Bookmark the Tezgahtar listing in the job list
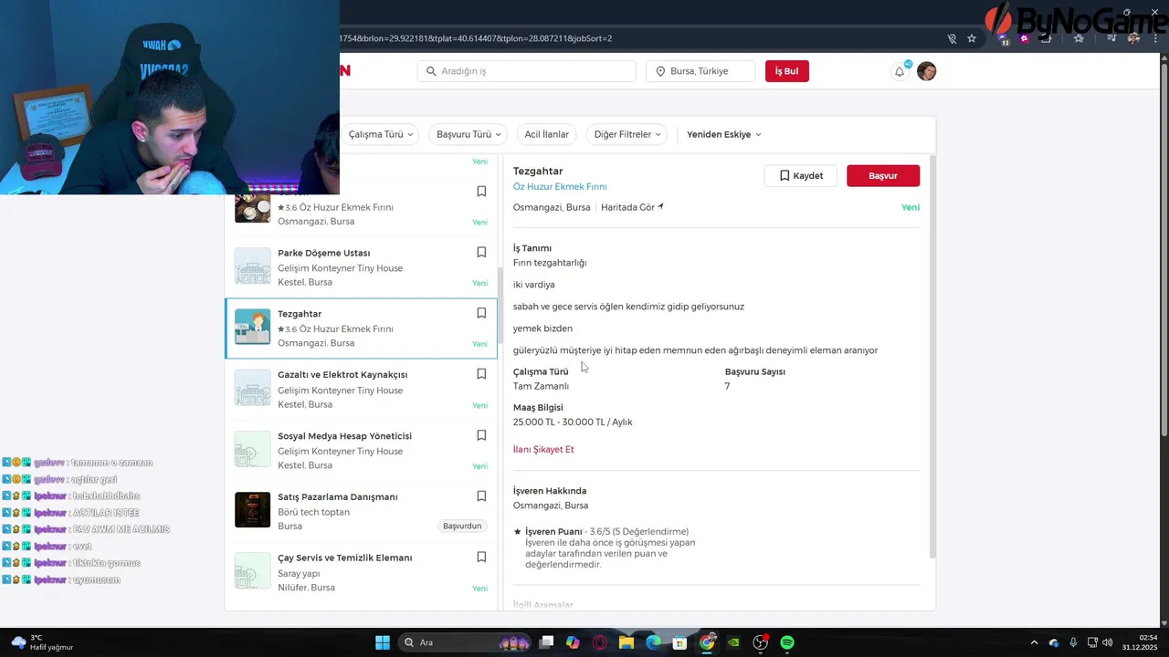The image size is (1169, 657). (x=481, y=313)
